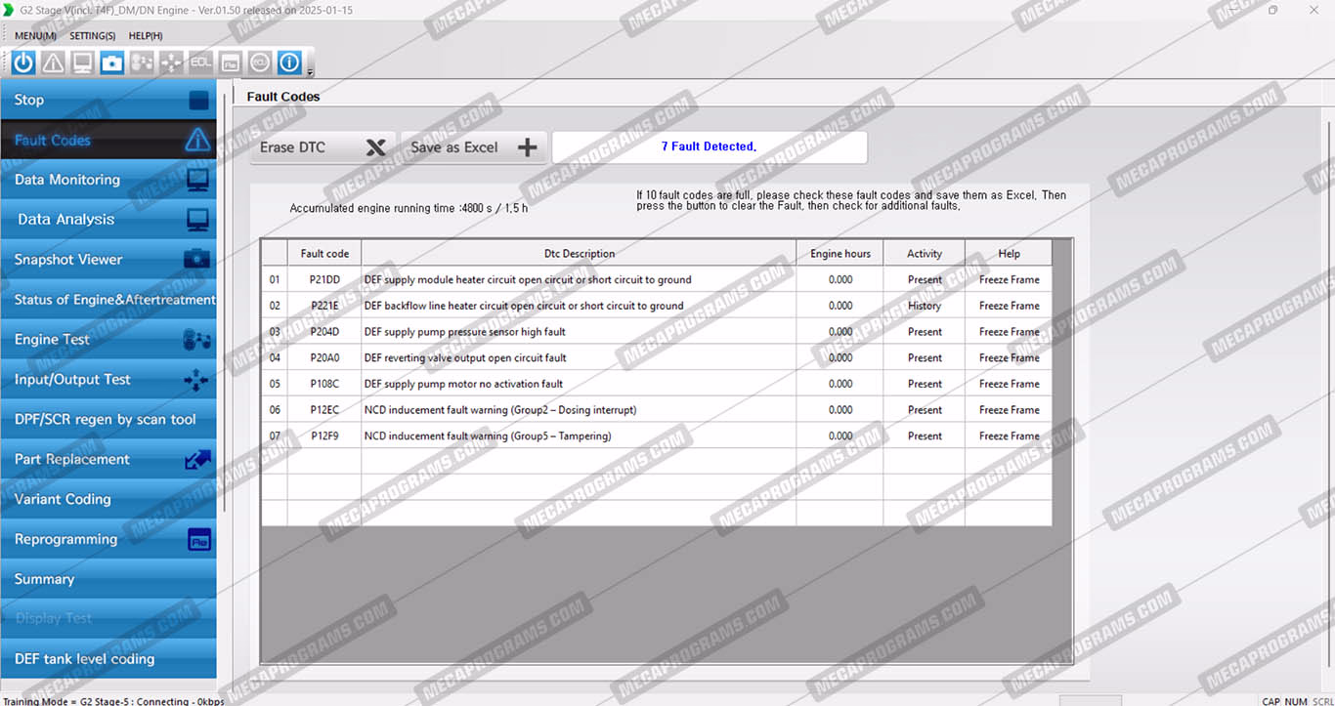Click the blue info icon in the toolbar

[289, 62]
